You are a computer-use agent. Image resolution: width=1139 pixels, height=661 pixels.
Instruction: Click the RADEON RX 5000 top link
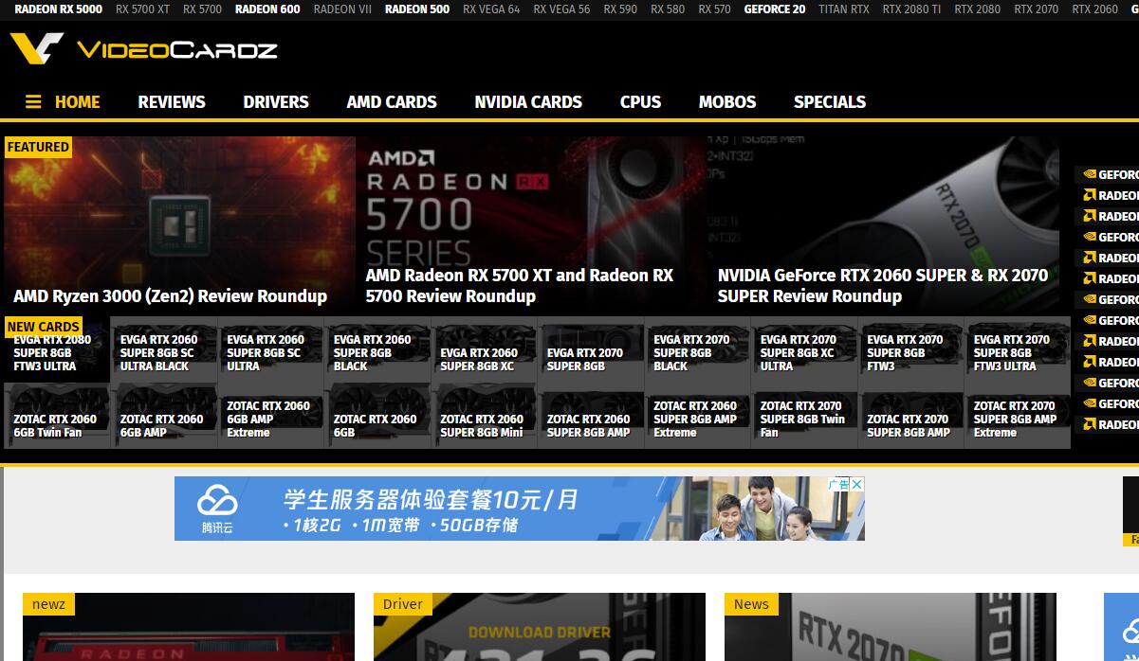tap(59, 9)
